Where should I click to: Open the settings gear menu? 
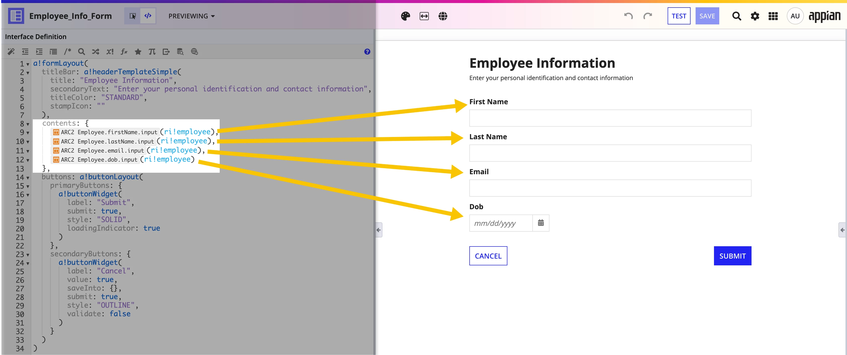755,16
